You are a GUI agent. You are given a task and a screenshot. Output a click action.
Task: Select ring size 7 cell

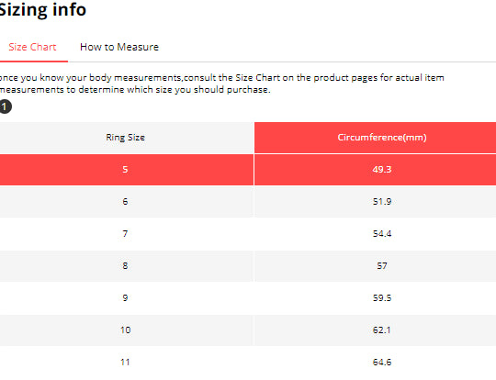click(126, 234)
